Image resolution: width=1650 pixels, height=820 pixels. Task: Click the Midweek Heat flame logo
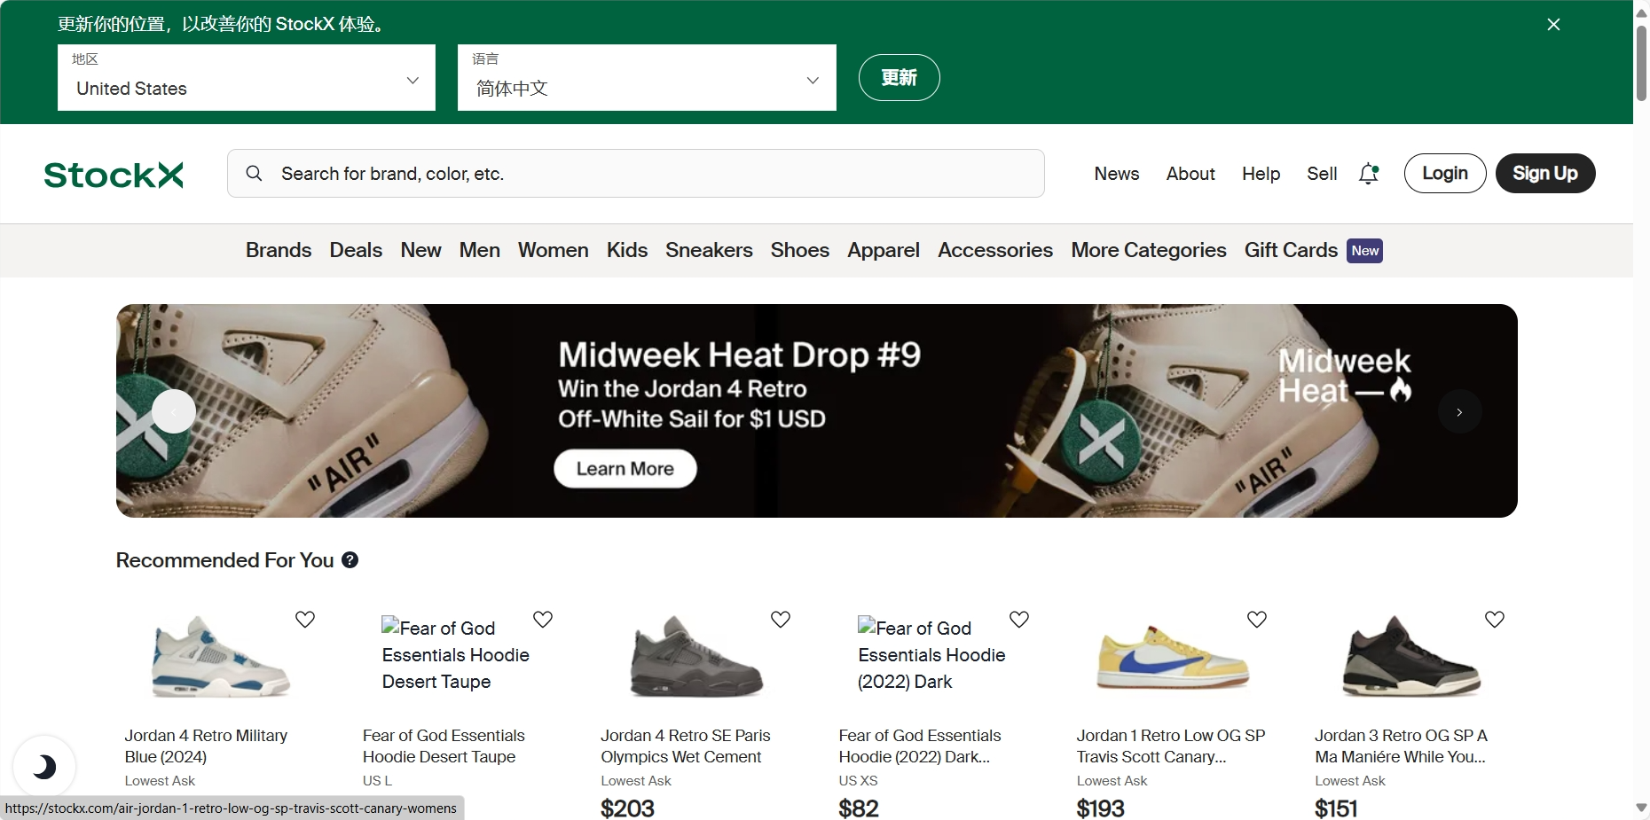tap(1345, 376)
